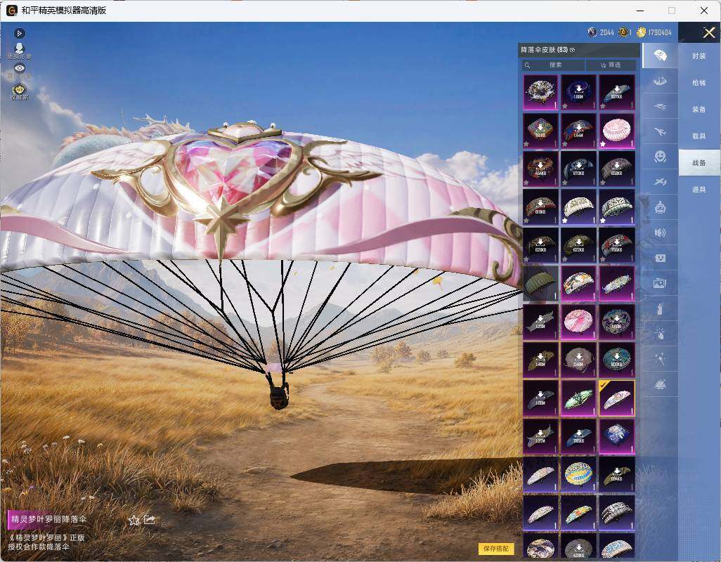
Task: Switch to the 道具 tab
Action: pyautogui.click(x=699, y=190)
